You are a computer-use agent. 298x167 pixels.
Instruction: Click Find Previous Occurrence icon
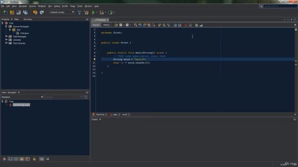click(x=140, y=25)
